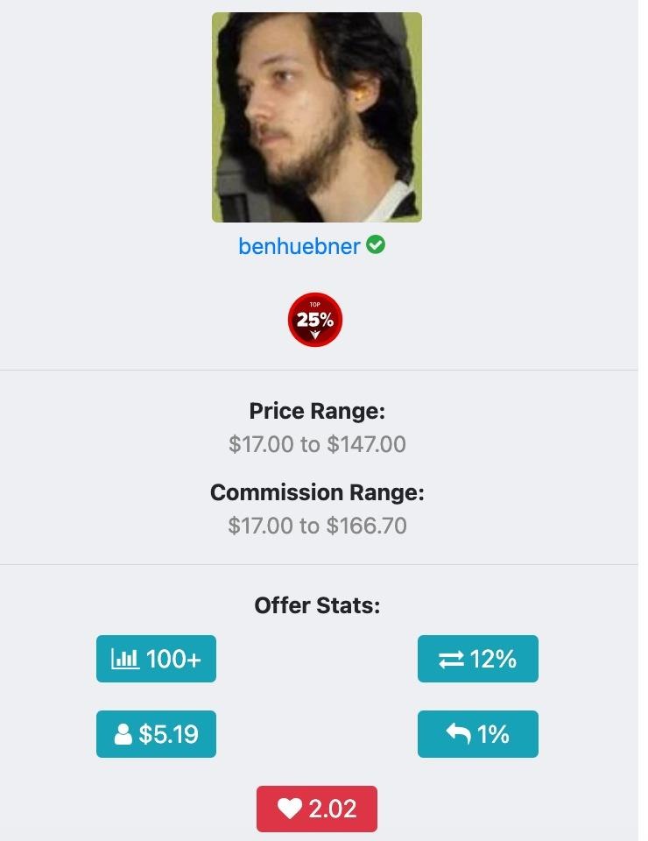Click the Price Range heading

pos(317,411)
